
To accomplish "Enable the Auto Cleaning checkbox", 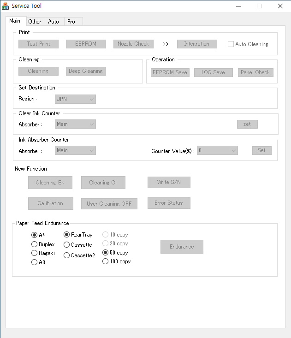I will coord(231,44).
